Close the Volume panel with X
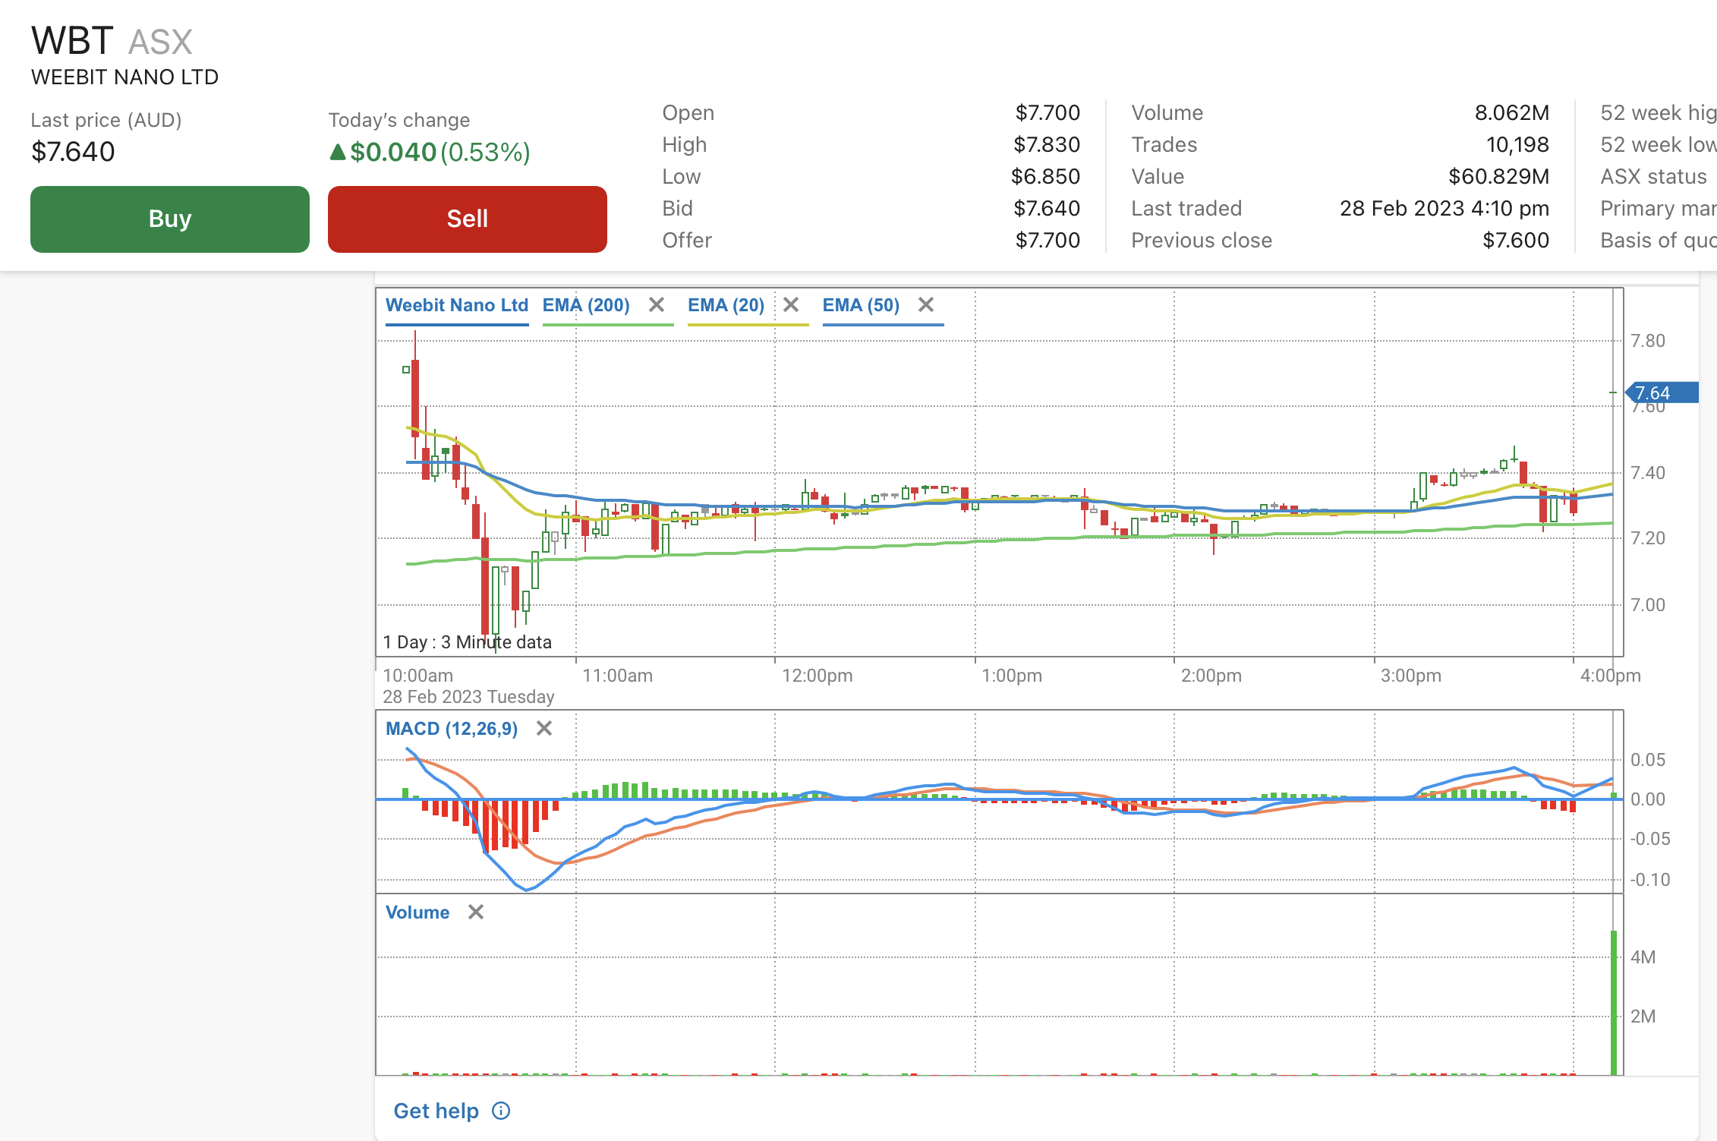This screenshot has width=1717, height=1141. pyautogui.click(x=476, y=912)
